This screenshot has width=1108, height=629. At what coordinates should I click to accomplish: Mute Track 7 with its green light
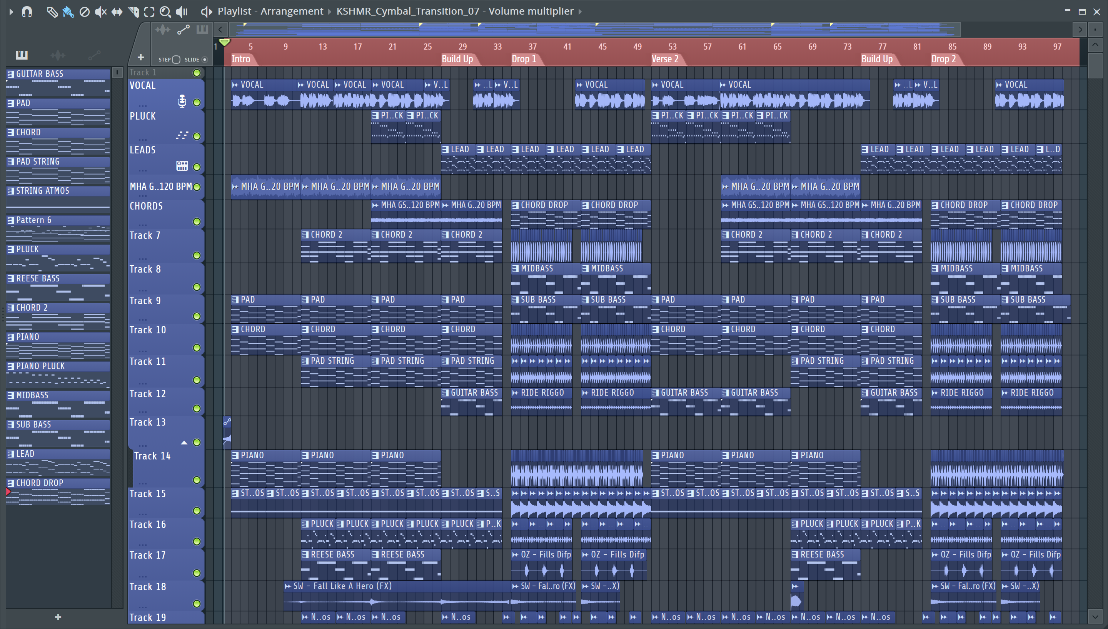[197, 255]
